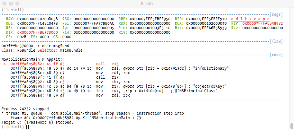Click the CS segment value 002B
Image resolution: width=294 pixels, height=130 pixels.
[x=22, y=37]
